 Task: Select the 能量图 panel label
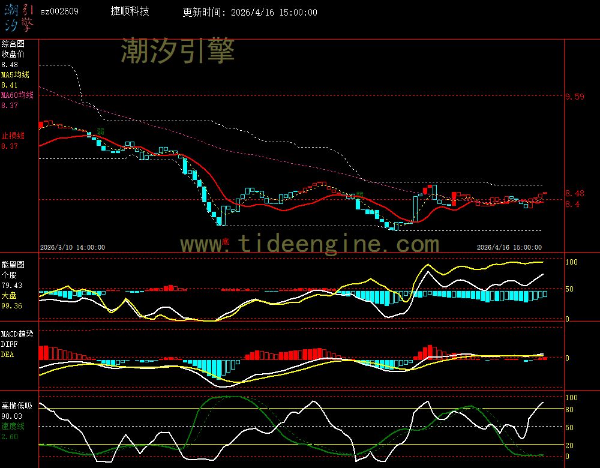13,264
